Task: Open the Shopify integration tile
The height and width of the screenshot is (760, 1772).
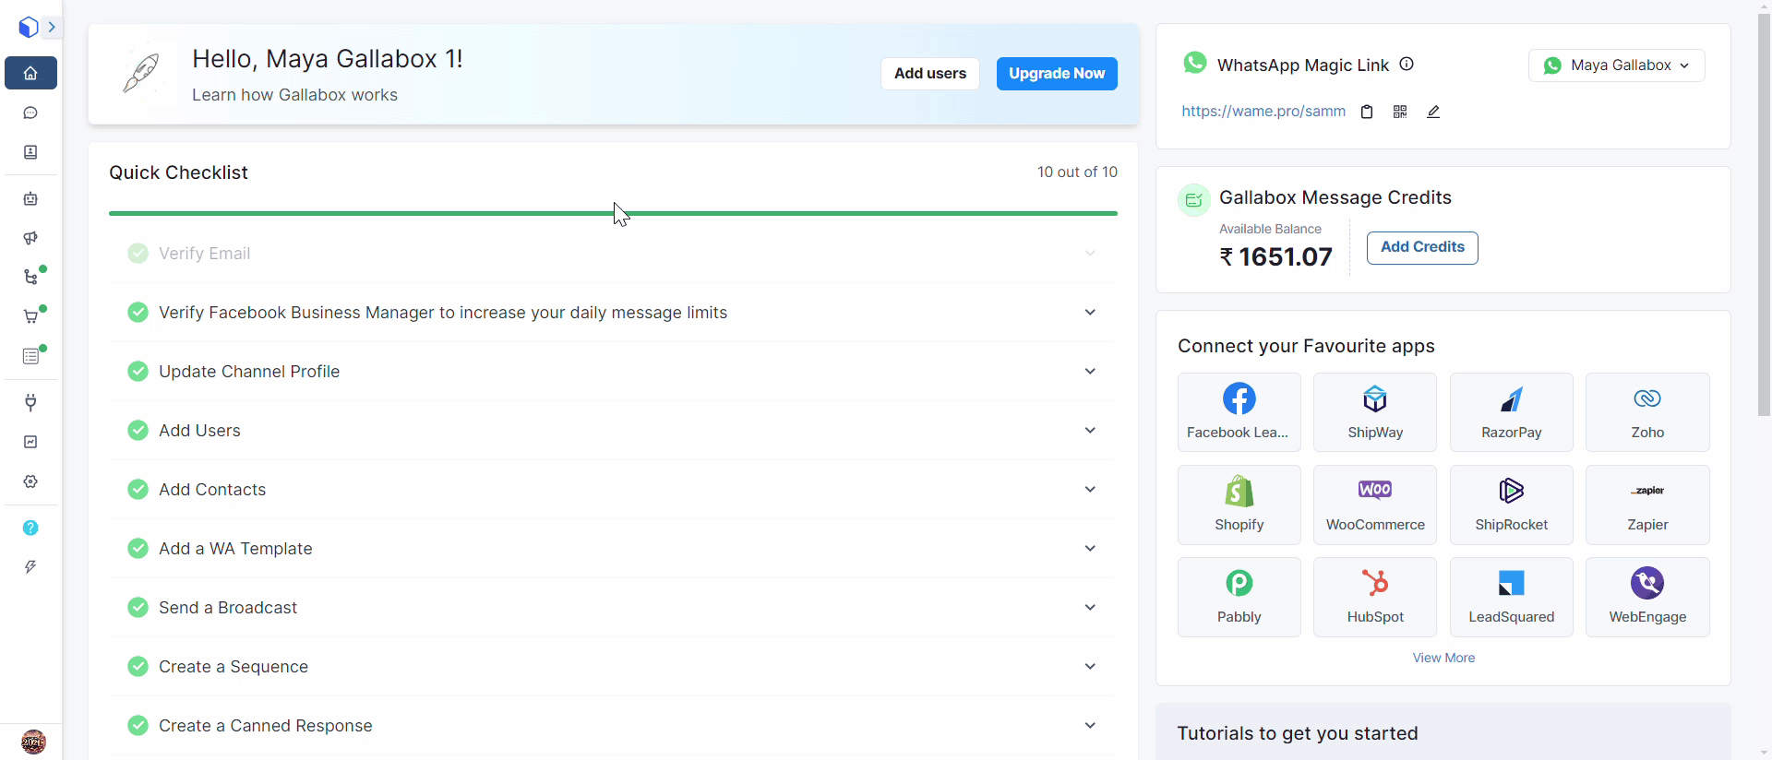Action: [1239, 505]
